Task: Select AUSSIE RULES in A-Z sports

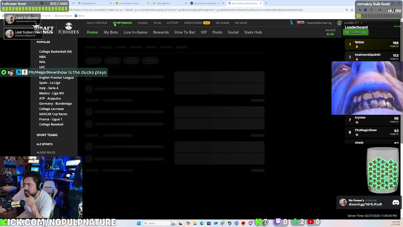Action: click(x=46, y=152)
